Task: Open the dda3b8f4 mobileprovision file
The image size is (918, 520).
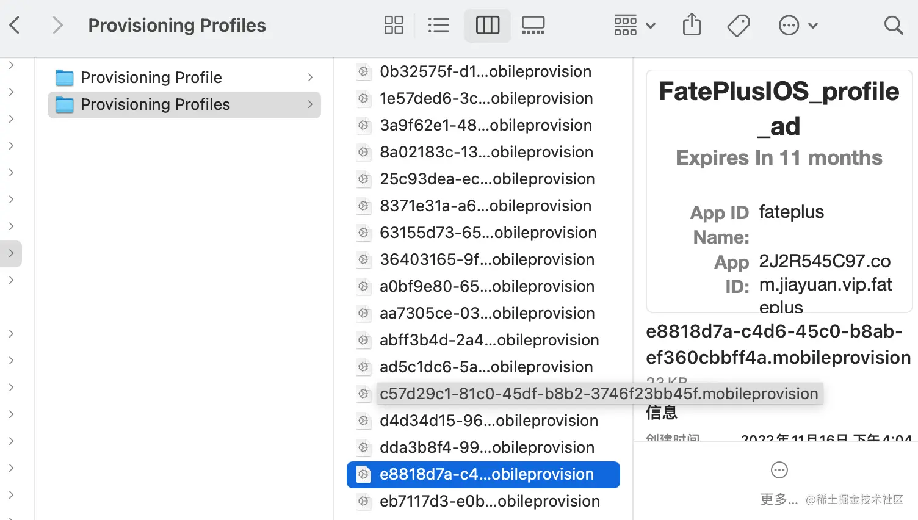Action: [x=486, y=447]
